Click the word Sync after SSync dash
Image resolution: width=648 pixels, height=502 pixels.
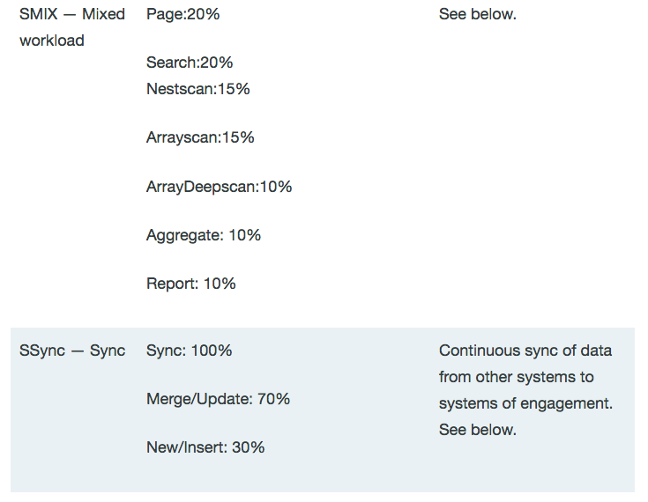tap(108, 351)
